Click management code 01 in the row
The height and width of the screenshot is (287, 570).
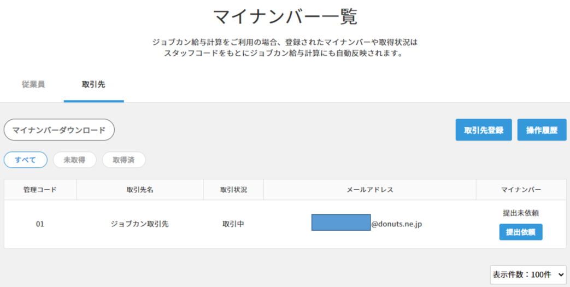tap(40, 224)
